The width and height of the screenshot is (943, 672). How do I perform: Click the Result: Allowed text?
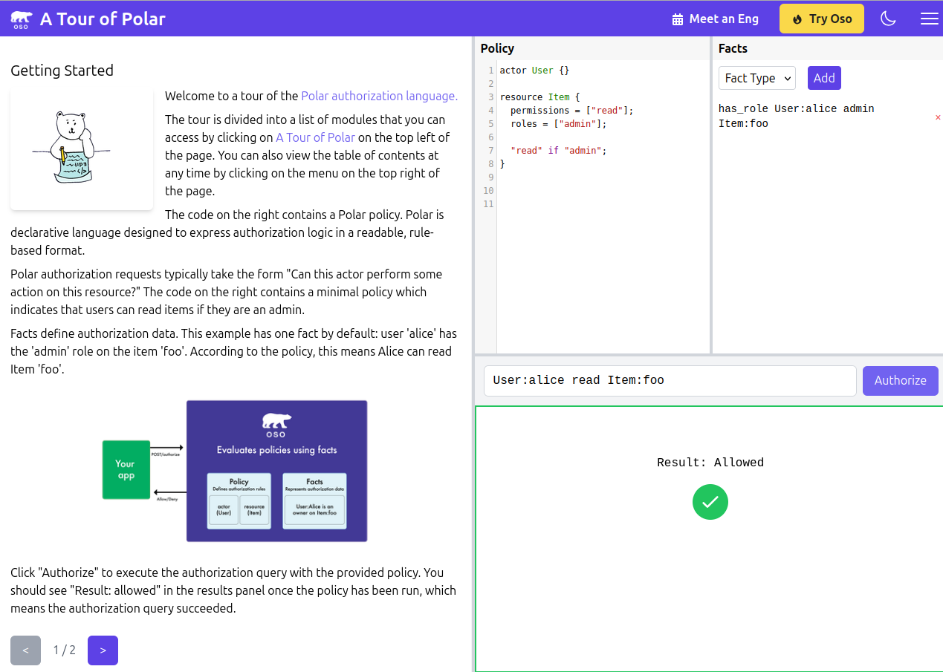[710, 463]
